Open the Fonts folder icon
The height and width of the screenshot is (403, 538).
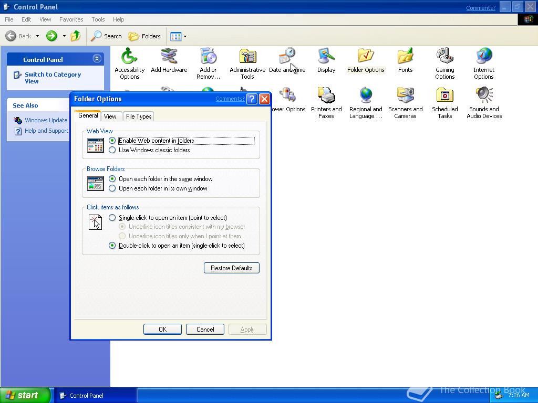[x=405, y=61]
